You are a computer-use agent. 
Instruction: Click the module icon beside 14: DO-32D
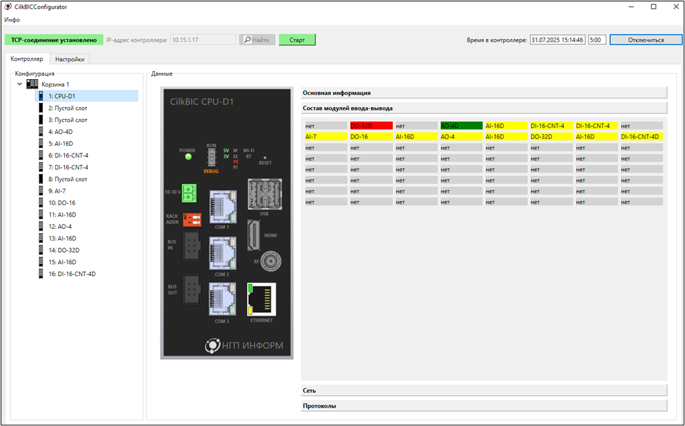pyautogui.click(x=41, y=250)
